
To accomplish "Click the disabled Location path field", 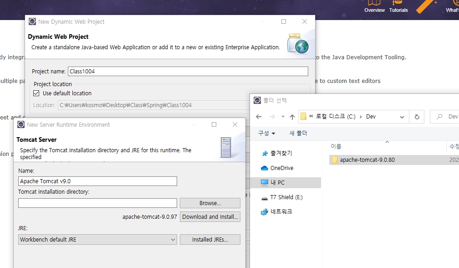I will click(154, 105).
